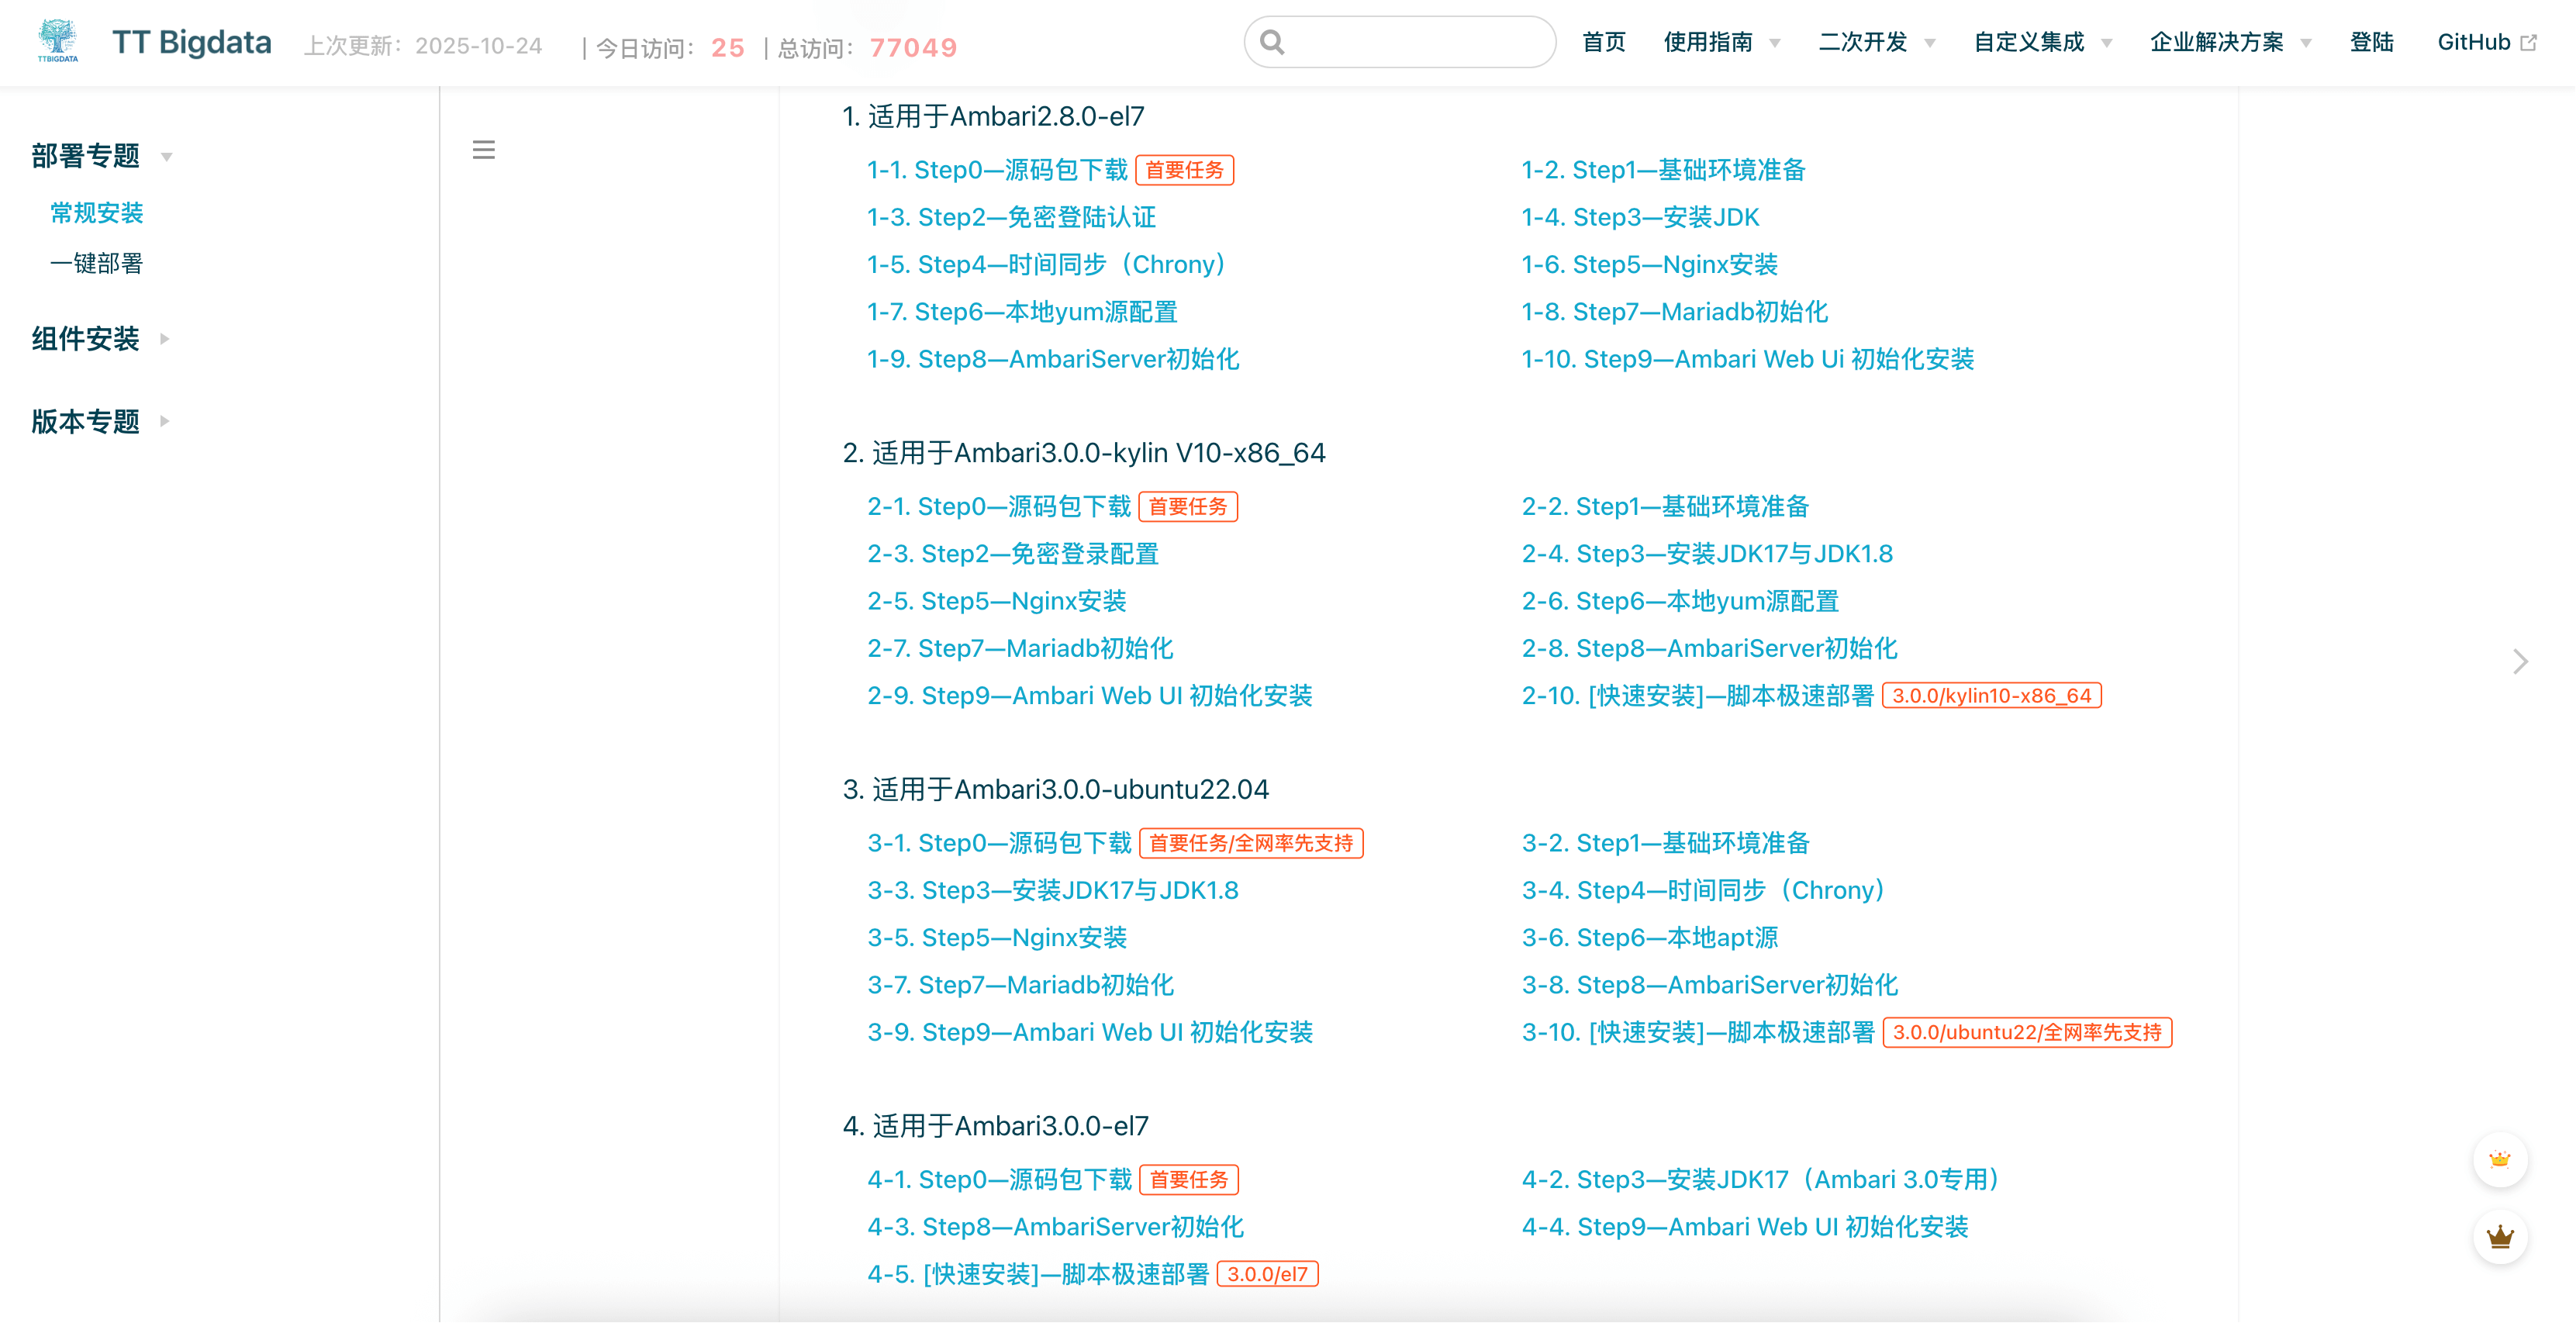The height and width of the screenshot is (1323, 2576).
Task: Click the gold crown floating button bottom right
Action: coord(2500,1237)
